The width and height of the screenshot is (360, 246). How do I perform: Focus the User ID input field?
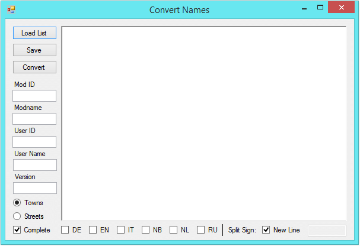pos(34,142)
